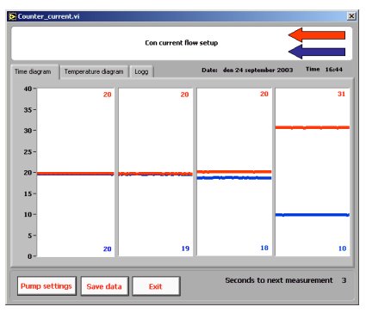Click the blue flow direction arrow

click(317, 52)
